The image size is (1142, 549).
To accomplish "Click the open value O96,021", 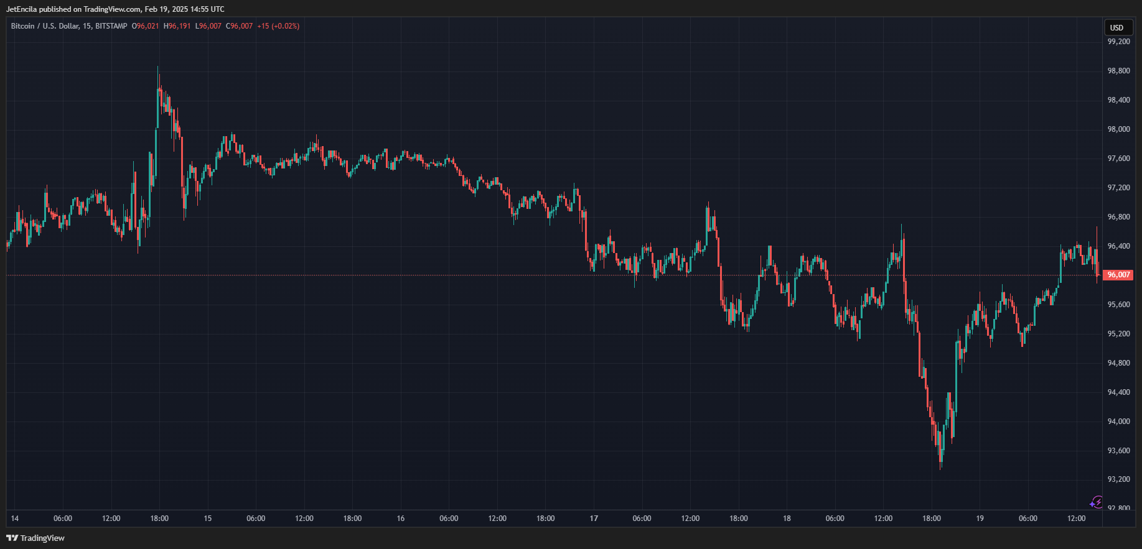I will tap(146, 26).
